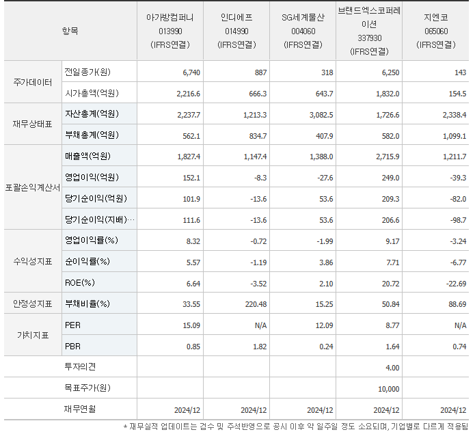475x432 pixels.
Task: Select total assets value 2,338.4
Action: pyautogui.click(x=454, y=115)
